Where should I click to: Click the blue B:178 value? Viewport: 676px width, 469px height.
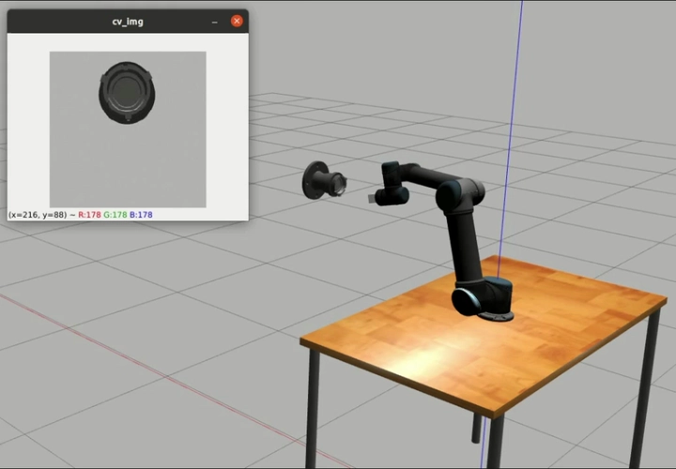pos(141,215)
